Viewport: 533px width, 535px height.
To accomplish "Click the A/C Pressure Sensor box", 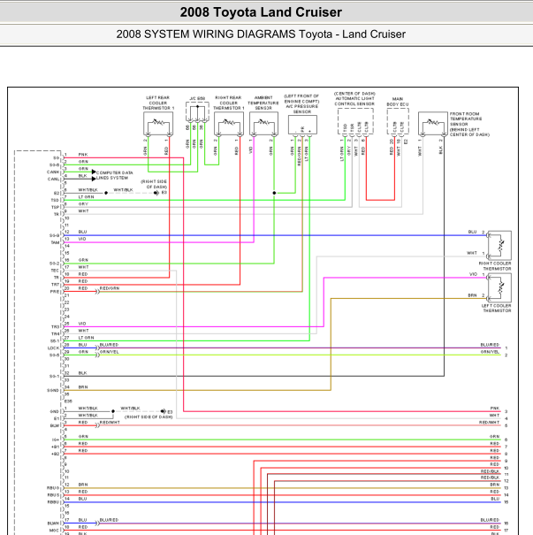I will tap(302, 125).
